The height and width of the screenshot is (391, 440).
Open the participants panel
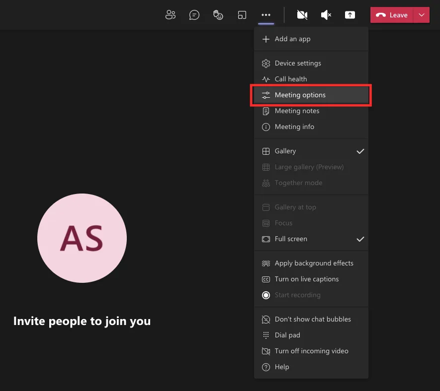coord(171,15)
